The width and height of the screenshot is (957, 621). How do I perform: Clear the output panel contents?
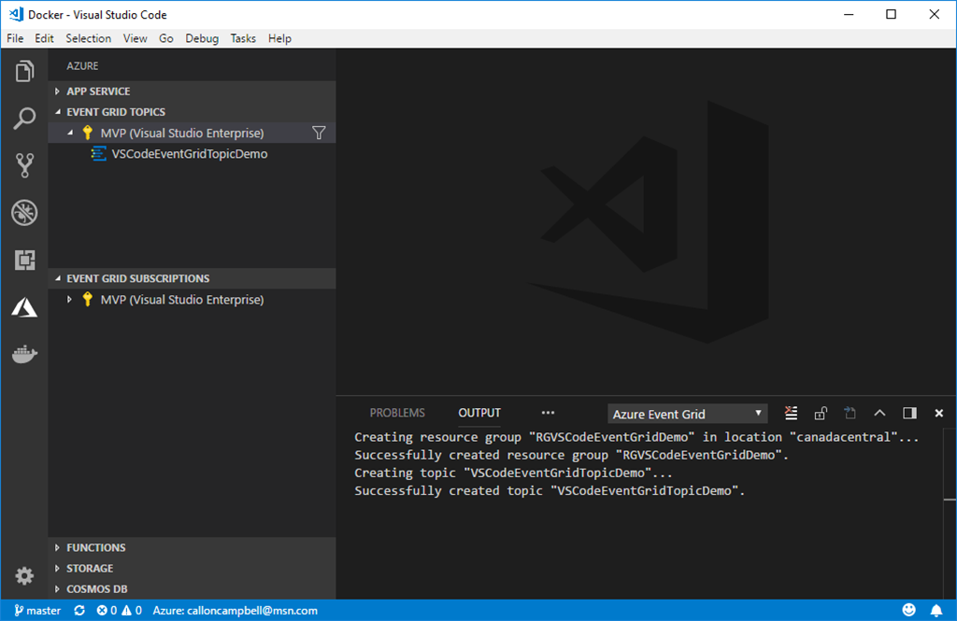[792, 413]
